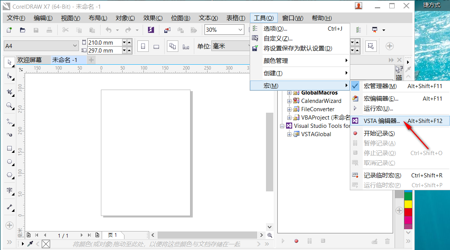Open the 创建(T) submenu

tap(300, 73)
